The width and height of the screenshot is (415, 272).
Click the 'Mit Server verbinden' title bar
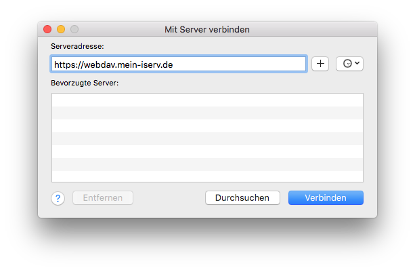pos(207,29)
